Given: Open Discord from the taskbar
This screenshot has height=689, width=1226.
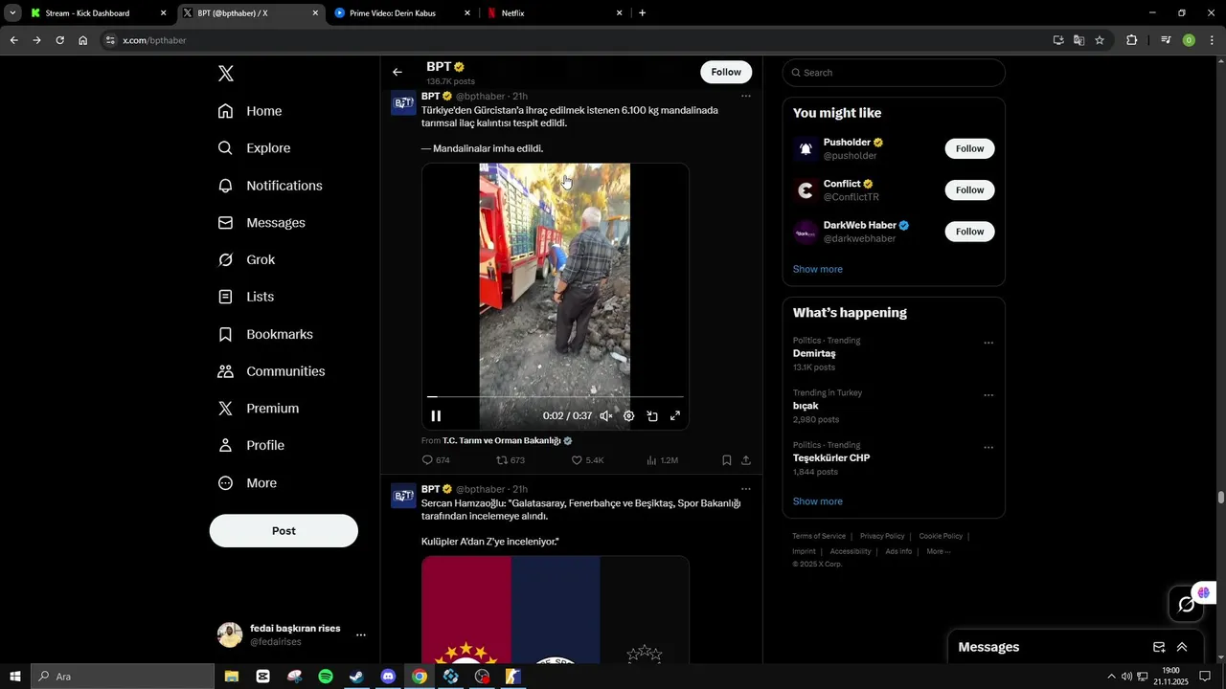Looking at the screenshot, I should point(388,677).
